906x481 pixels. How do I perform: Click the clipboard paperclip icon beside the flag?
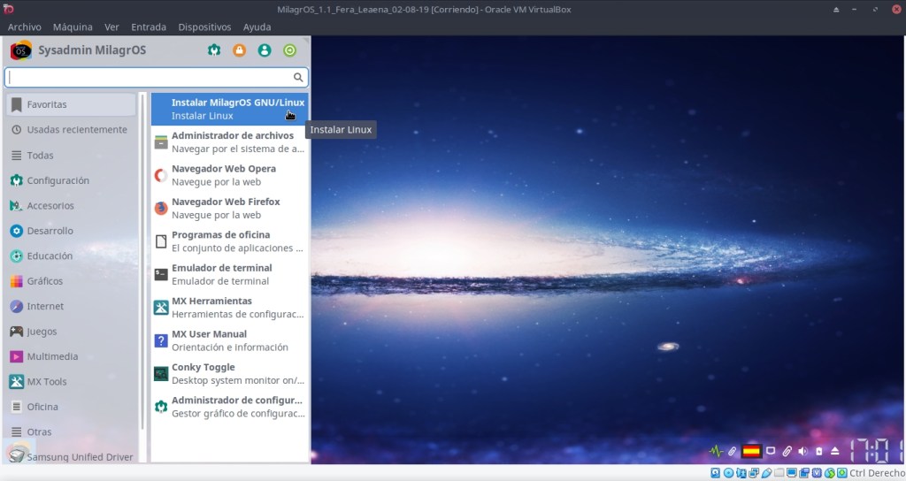coord(732,452)
